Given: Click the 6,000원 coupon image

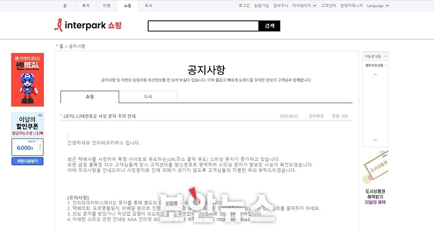Looking at the screenshot, I should [27, 148].
